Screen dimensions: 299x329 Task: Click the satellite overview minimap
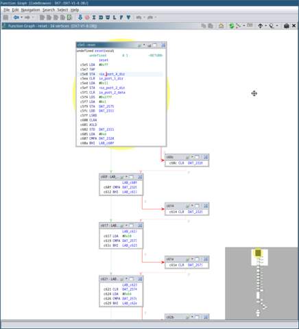coord(262,283)
